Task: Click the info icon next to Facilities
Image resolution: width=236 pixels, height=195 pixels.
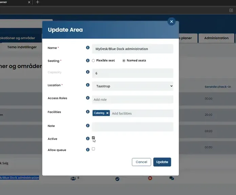Action: [88, 112]
